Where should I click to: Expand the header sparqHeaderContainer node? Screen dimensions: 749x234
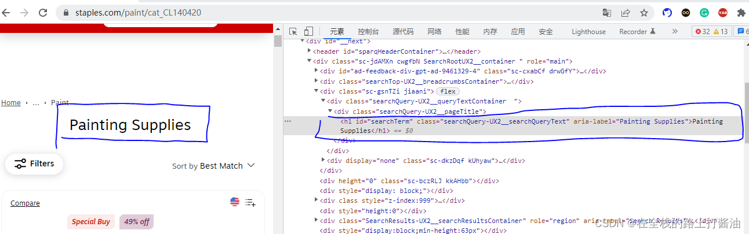310,51
